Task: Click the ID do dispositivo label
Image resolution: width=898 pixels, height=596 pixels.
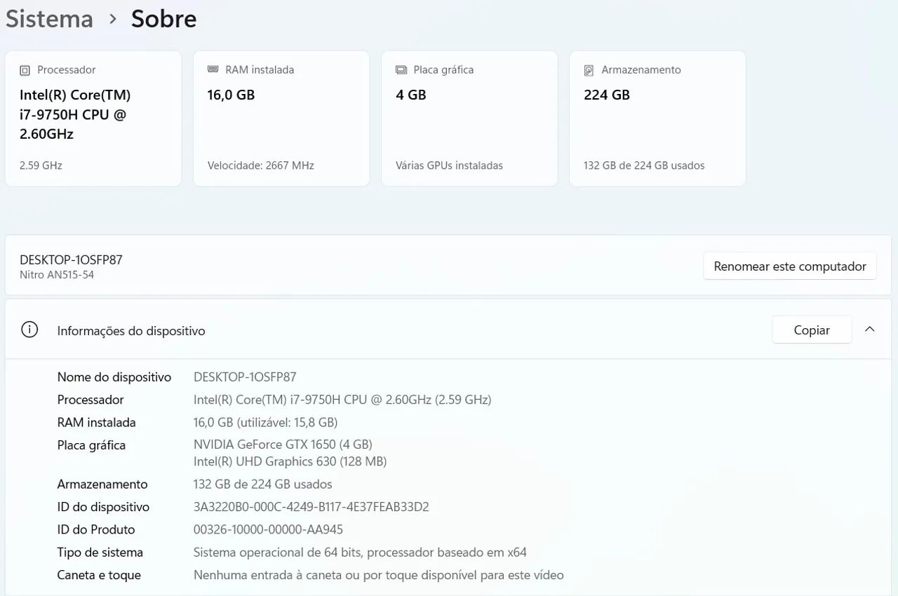Action: tap(103, 506)
